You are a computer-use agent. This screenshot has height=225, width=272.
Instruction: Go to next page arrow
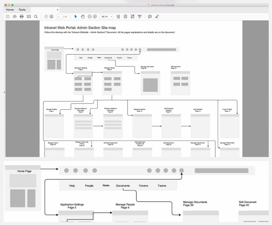click(52, 16)
